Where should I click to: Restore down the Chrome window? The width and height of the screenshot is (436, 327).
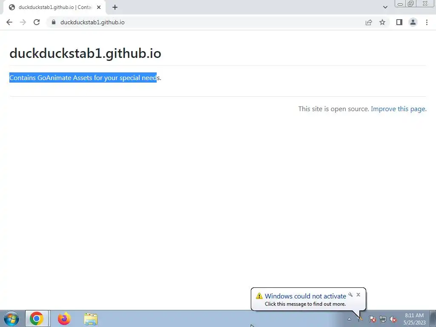coord(410,4)
